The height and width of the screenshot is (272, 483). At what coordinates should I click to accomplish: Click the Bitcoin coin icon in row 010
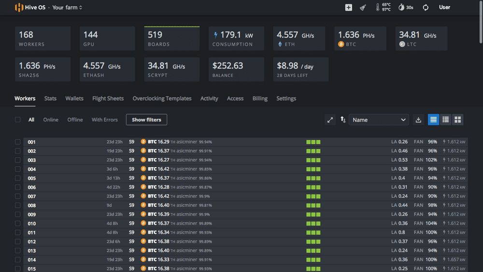coord(143,223)
